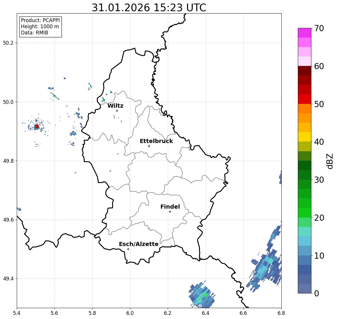This screenshot has width=337, height=319.
Task: Click the longitude tick label 6.4
Action: [x=206, y=313]
